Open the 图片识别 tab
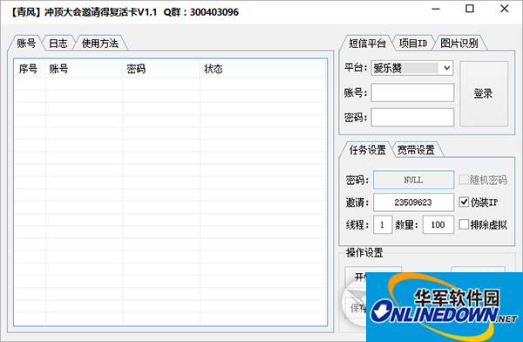This screenshot has height=342, width=523. (x=458, y=44)
